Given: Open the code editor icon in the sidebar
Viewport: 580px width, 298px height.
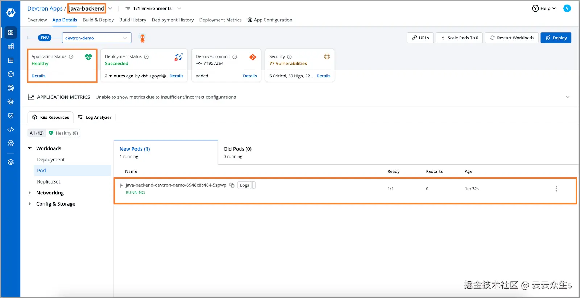Looking at the screenshot, I should point(11,130).
